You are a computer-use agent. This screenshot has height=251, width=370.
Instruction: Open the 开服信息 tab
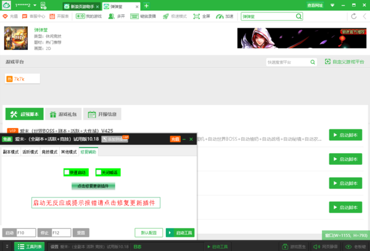[x=102, y=114]
